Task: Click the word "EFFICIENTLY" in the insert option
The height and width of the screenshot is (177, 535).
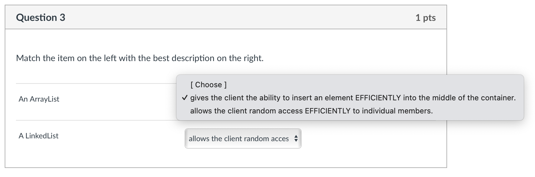Action: (378, 98)
